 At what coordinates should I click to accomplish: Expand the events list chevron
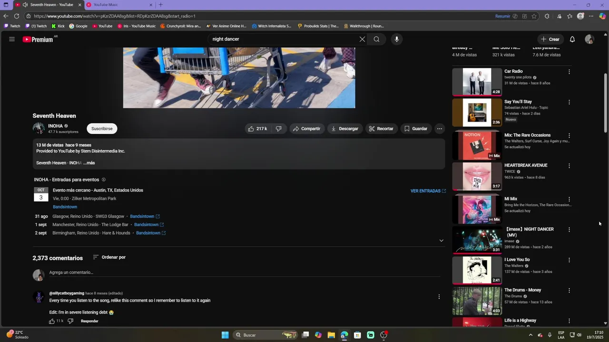(x=441, y=240)
